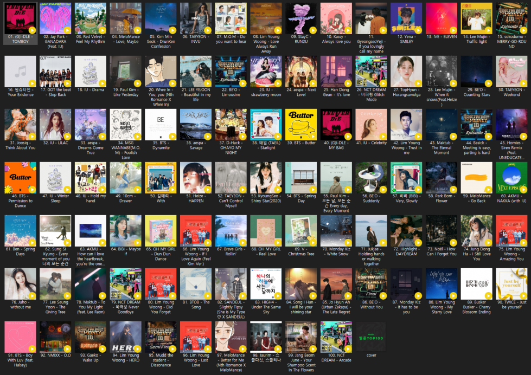
Task: Select '54. BTS - Spring Day' thumbnail
Action: coord(301,178)
